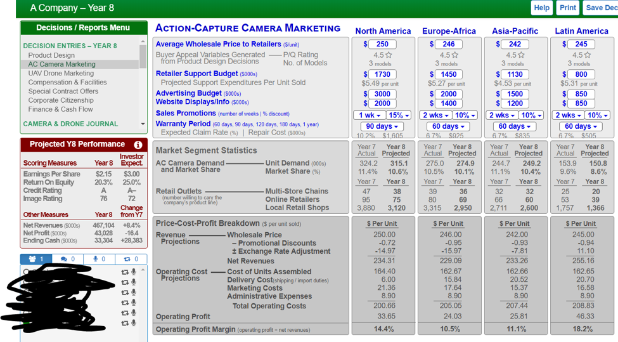The width and height of the screenshot is (618, 342).
Task: Click North America retailer support field 1730
Action: point(382,74)
